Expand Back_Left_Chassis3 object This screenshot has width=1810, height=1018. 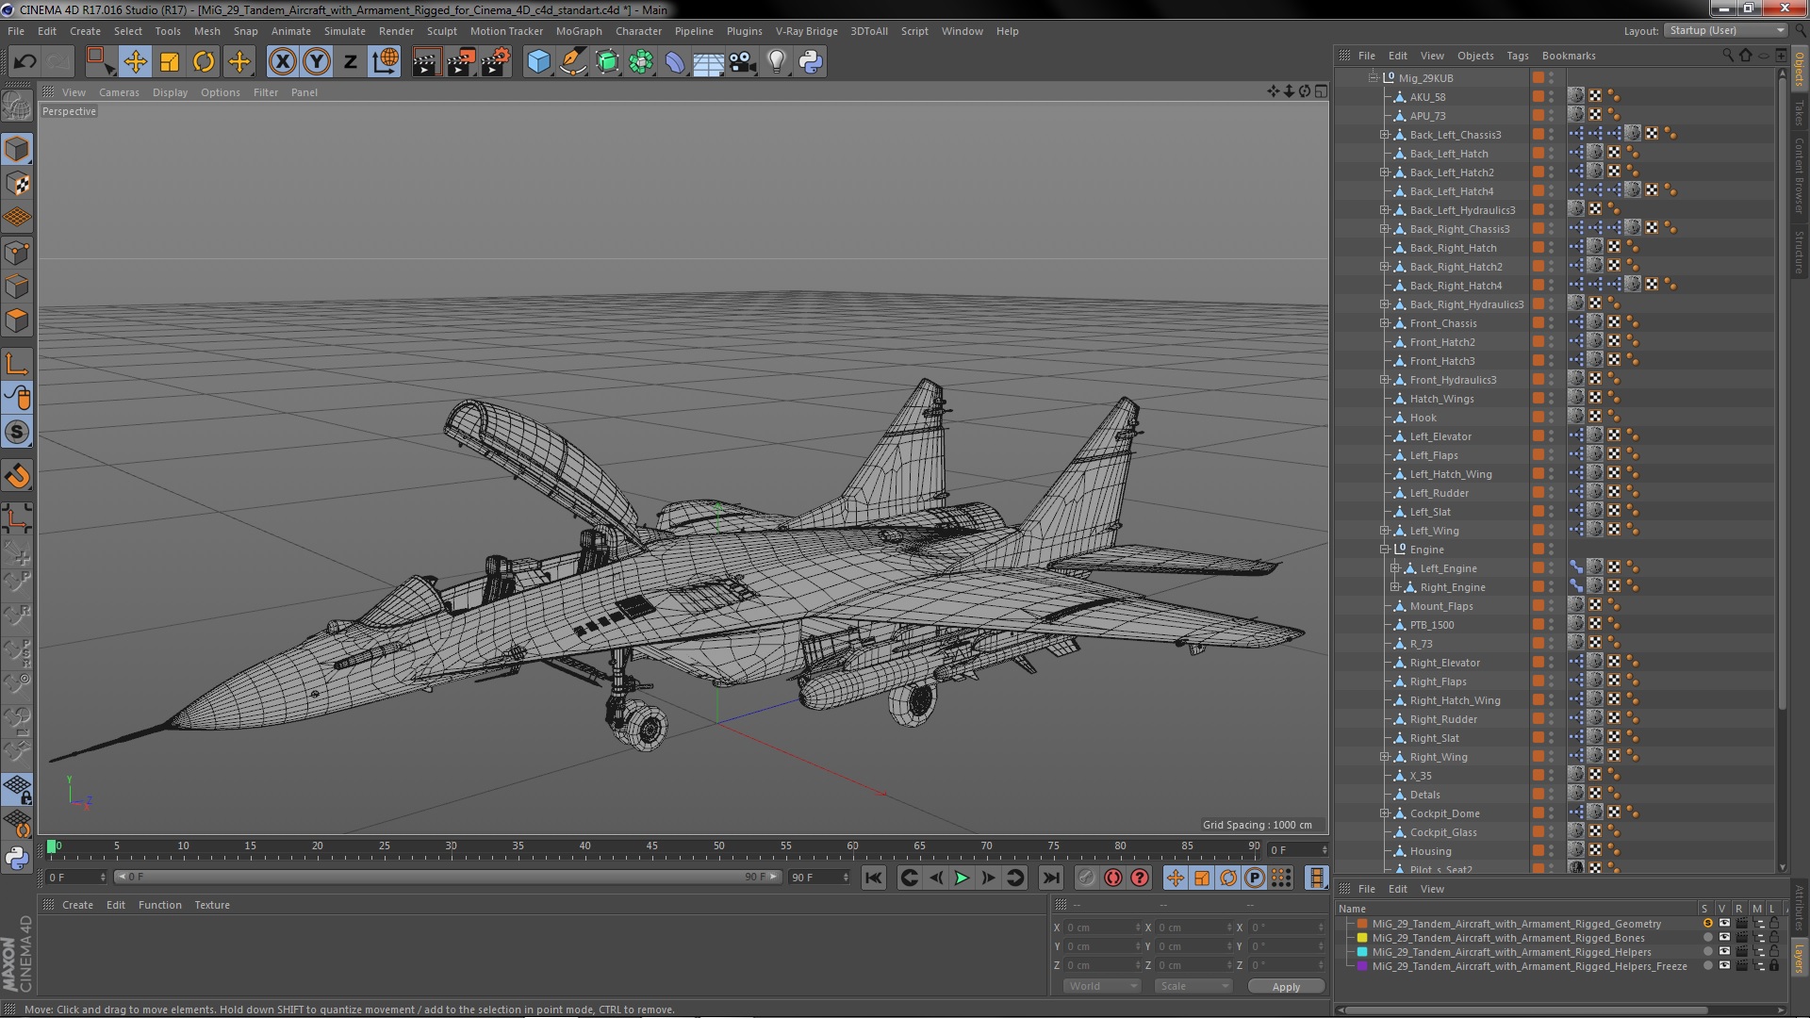(x=1385, y=135)
